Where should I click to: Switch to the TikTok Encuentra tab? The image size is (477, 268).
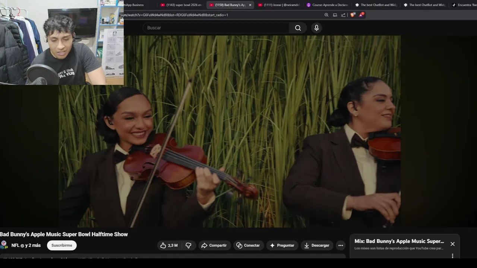click(x=463, y=5)
